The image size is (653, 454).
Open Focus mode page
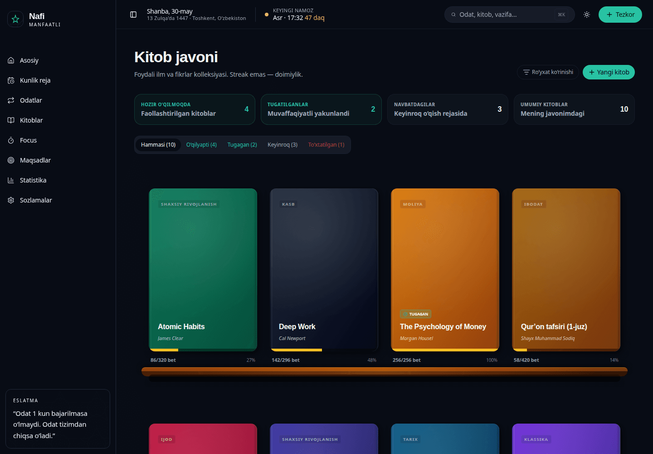click(58, 140)
